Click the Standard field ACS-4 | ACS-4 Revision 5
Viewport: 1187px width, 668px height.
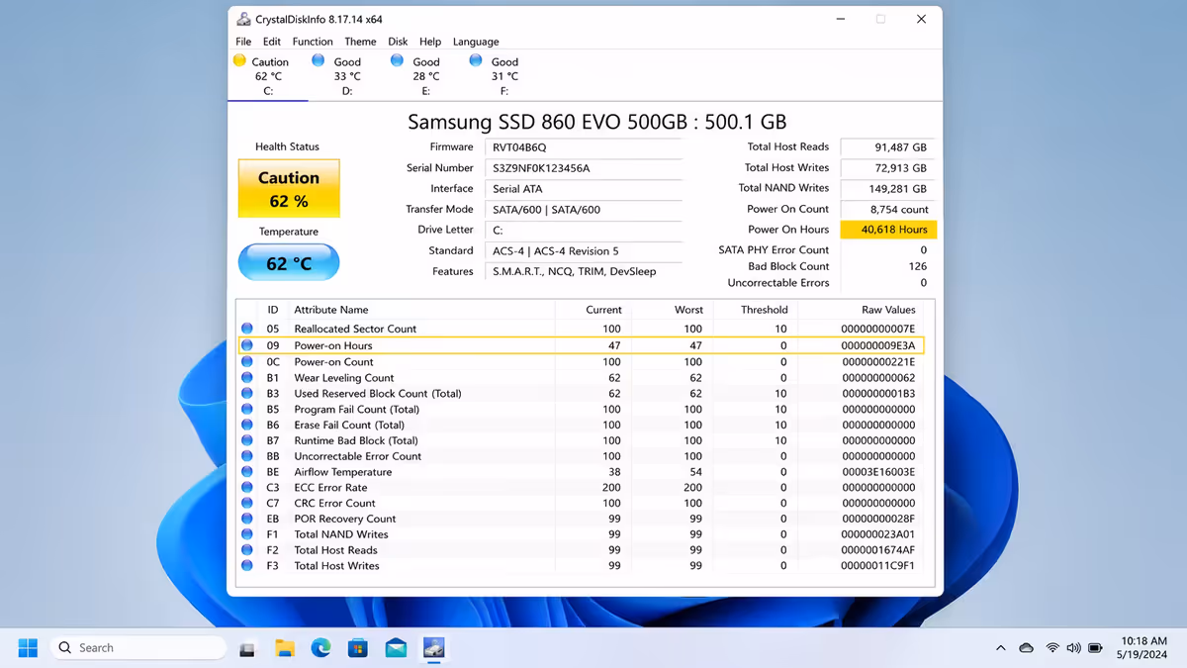coord(585,251)
